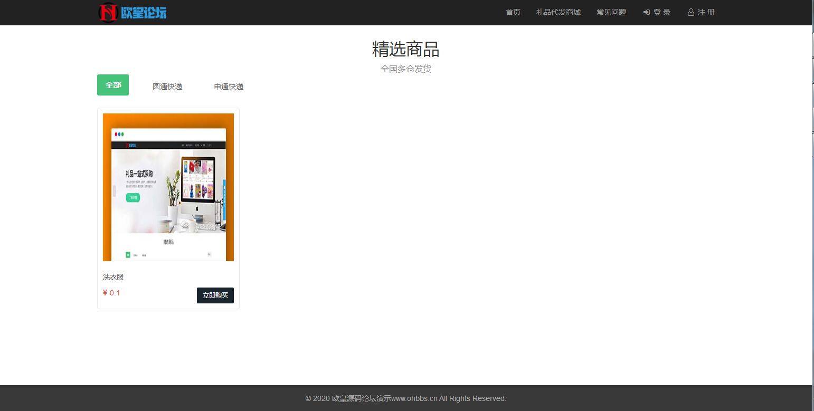The width and height of the screenshot is (814, 411).
Task: Click the 精选商品 page heading
Action: coord(405,50)
